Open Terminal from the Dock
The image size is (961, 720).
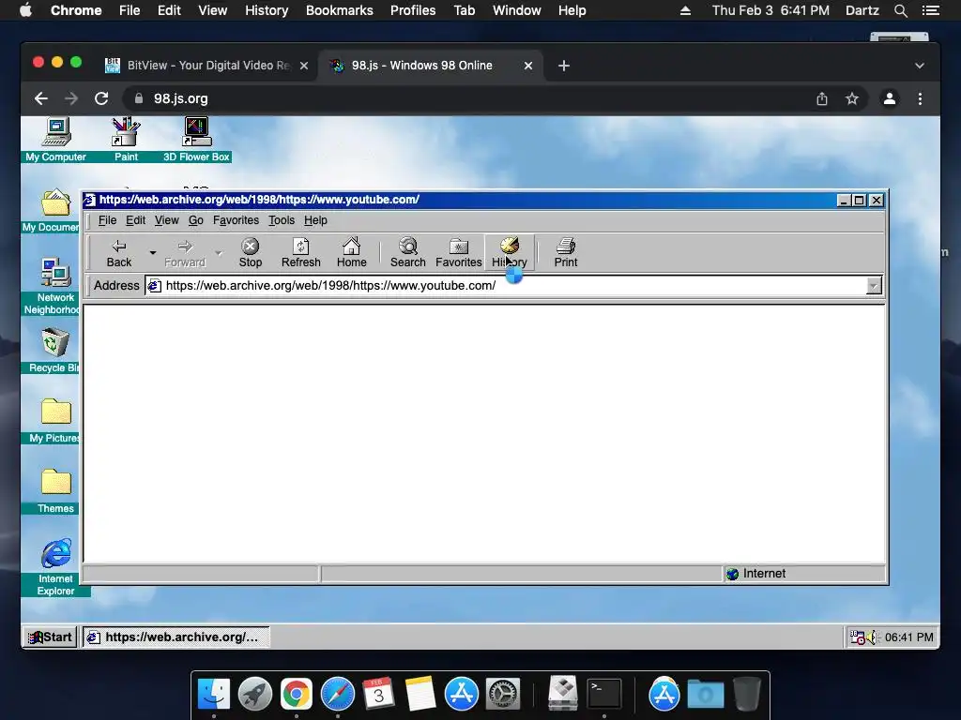(604, 694)
